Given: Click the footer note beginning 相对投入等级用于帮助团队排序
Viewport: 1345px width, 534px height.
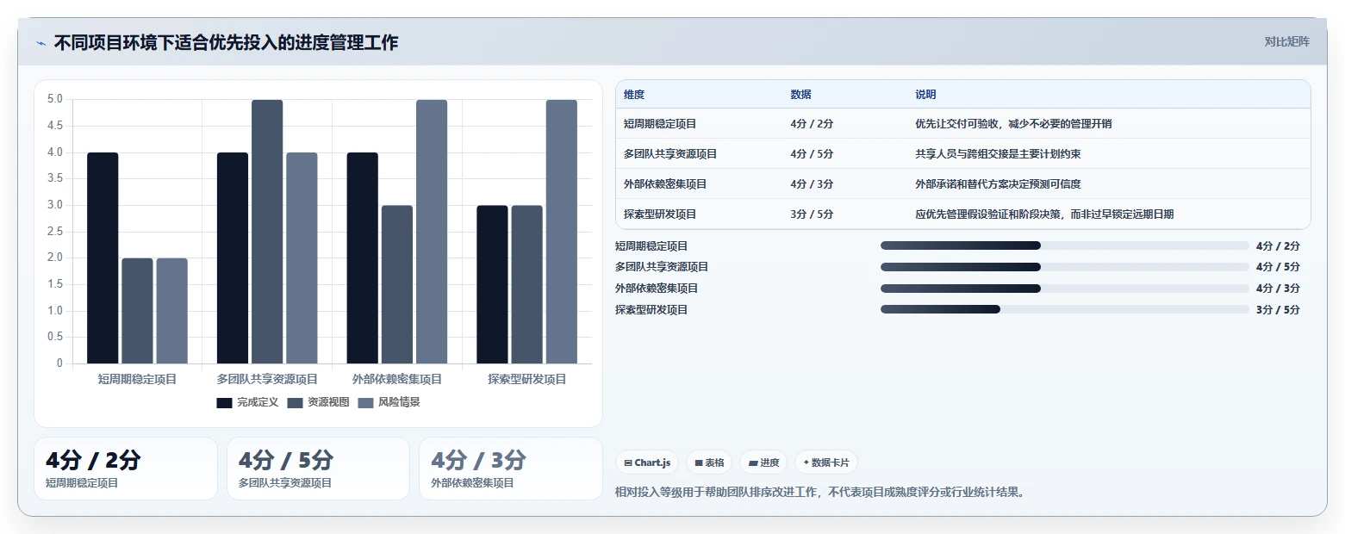Looking at the screenshot, I should click(820, 493).
